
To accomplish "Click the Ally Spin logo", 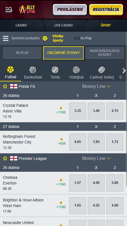I will 27,10.
